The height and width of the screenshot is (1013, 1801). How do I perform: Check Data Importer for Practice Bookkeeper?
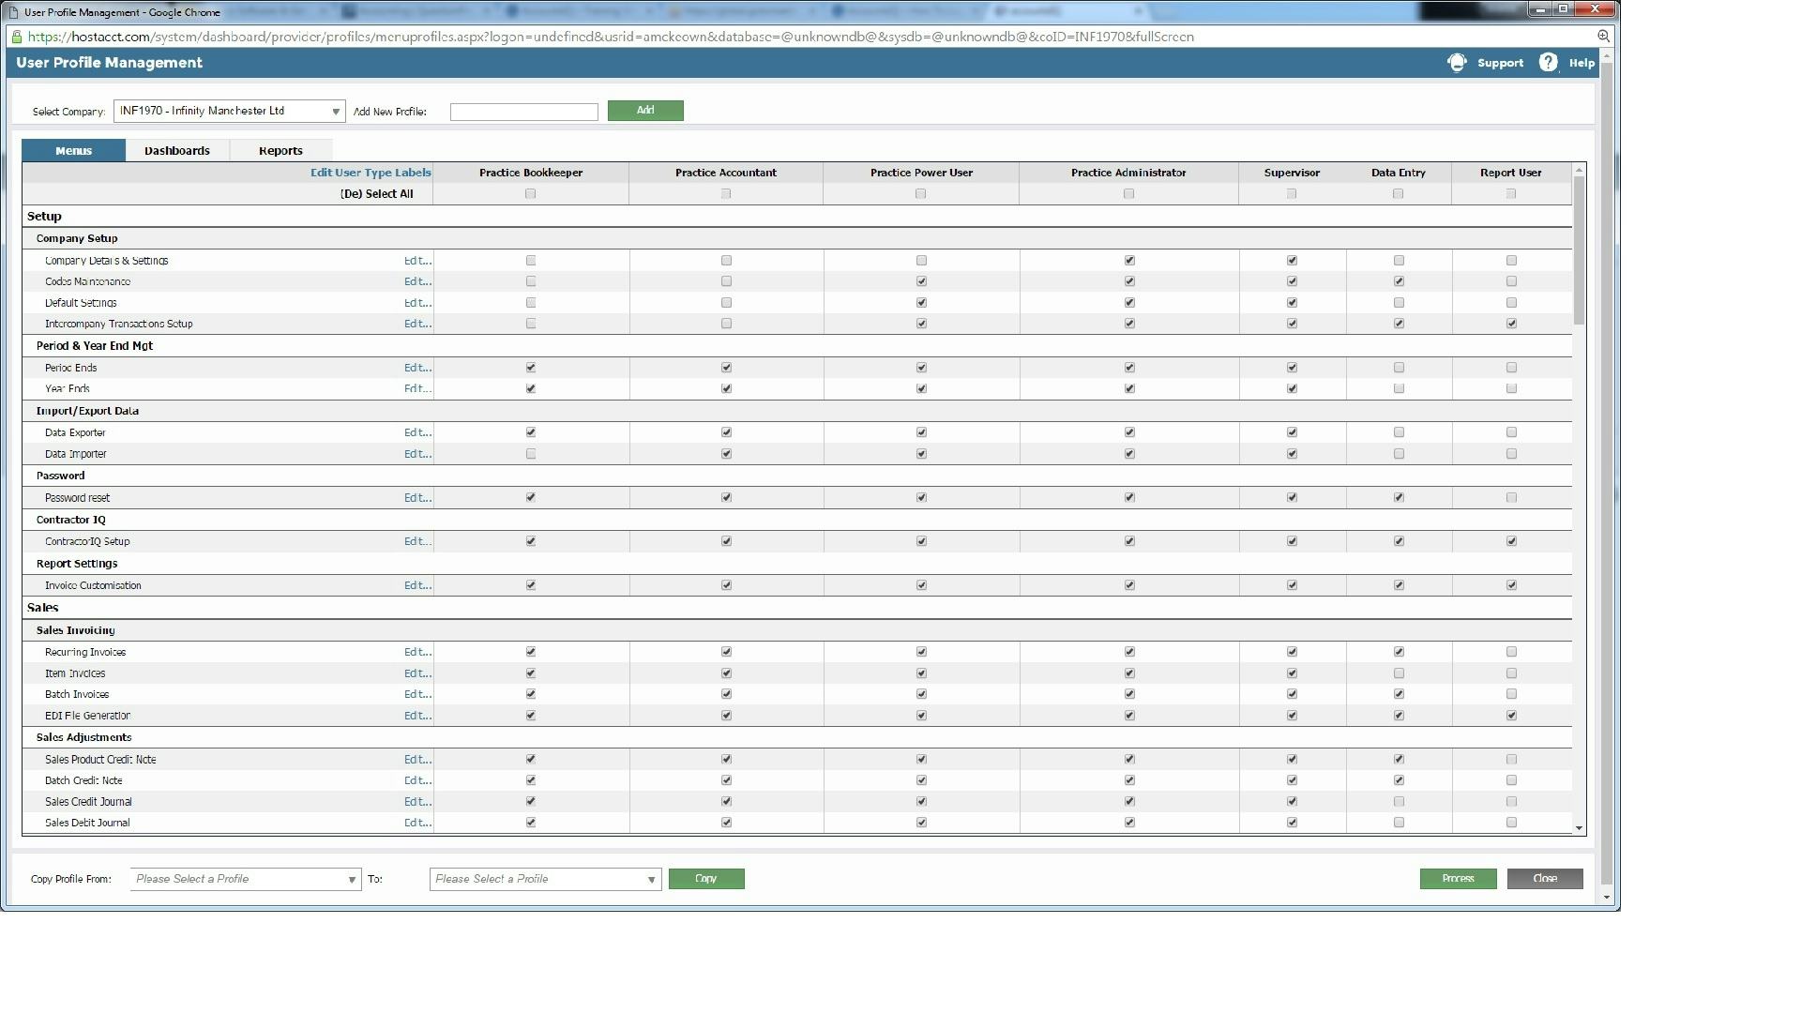531,454
